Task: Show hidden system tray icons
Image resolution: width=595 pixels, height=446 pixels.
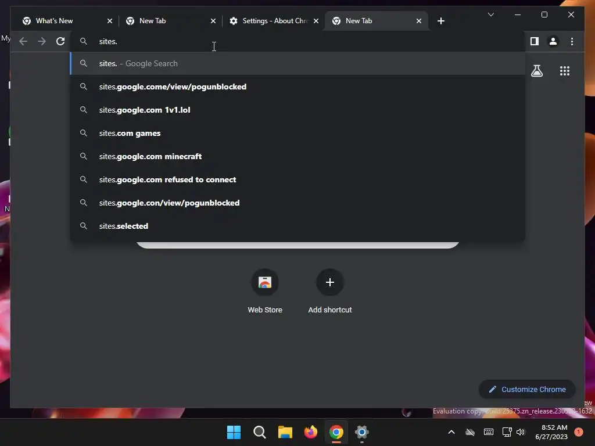Action: (x=451, y=432)
